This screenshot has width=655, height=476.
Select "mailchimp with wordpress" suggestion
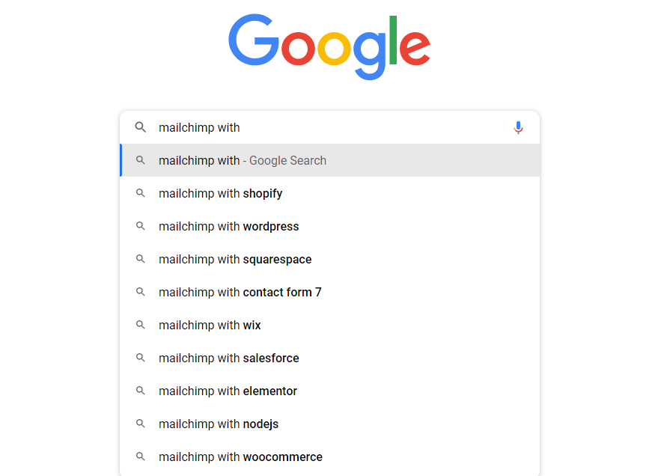tap(228, 226)
